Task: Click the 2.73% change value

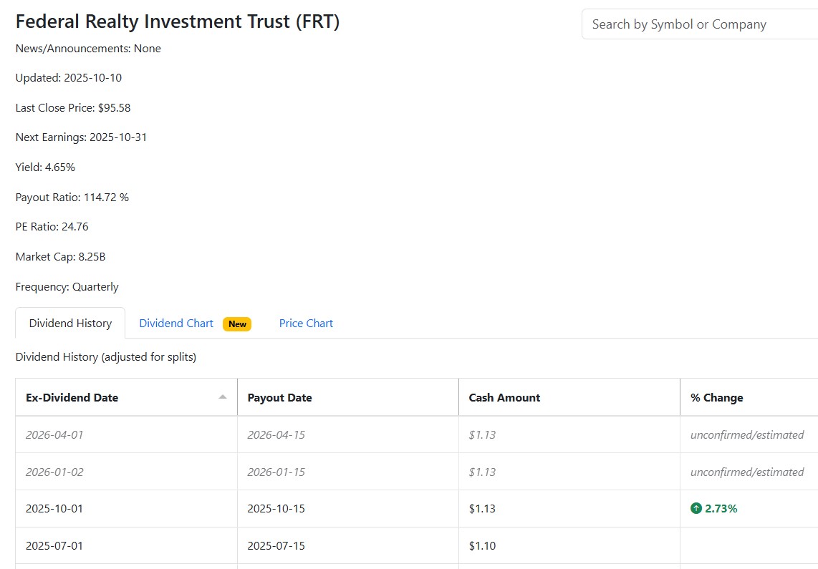Action: pyautogui.click(x=721, y=509)
